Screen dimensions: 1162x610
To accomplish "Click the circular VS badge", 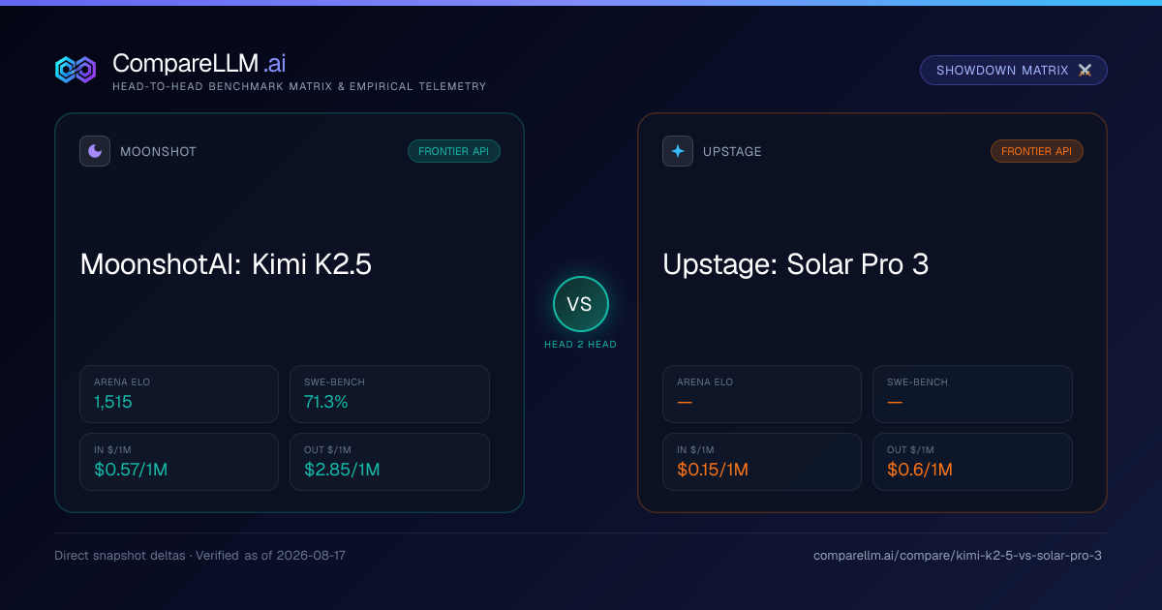I will click(580, 304).
